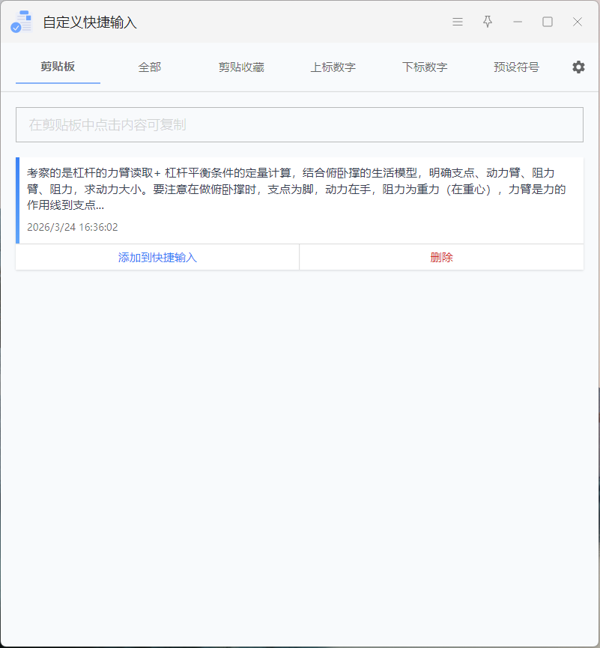
Task: Switch to the 全部 tab
Action: coord(150,67)
